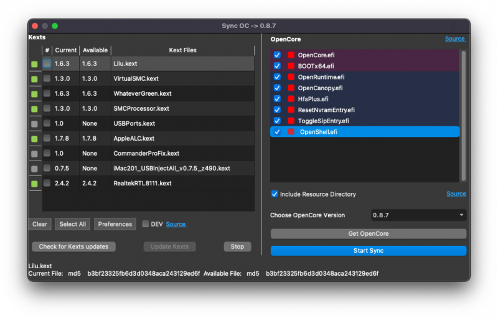Click the red indicator beside ToggleSipEntry.efi
The image size is (498, 318).
(x=291, y=121)
